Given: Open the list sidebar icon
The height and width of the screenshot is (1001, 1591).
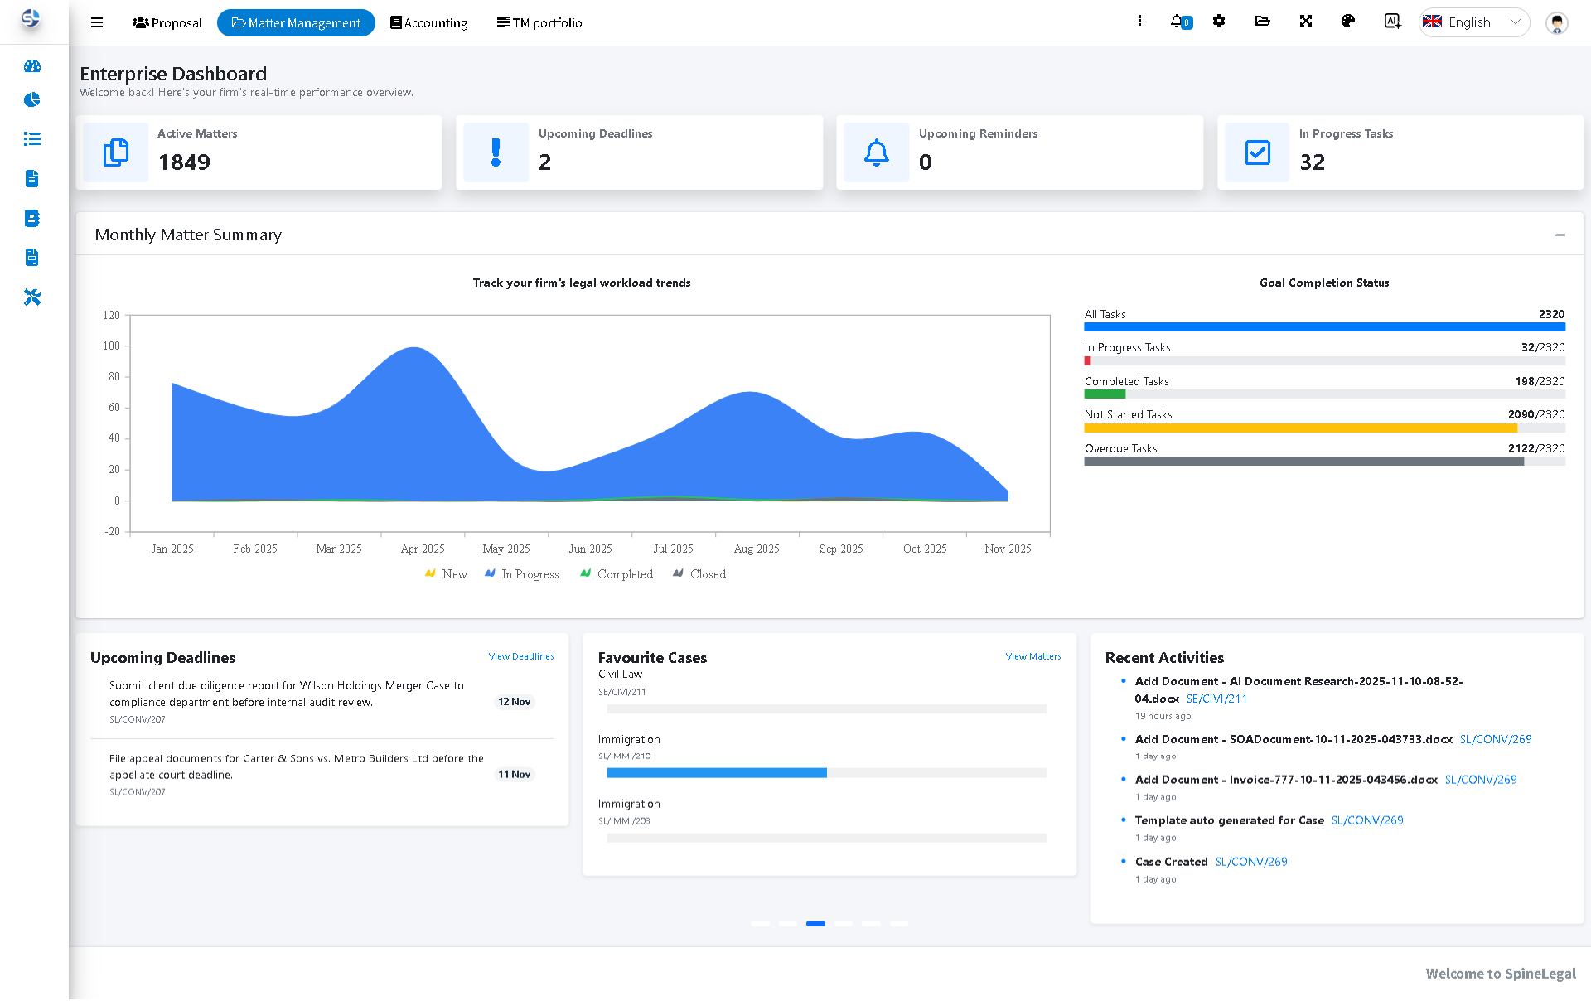Looking at the screenshot, I should [x=32, y=139].
